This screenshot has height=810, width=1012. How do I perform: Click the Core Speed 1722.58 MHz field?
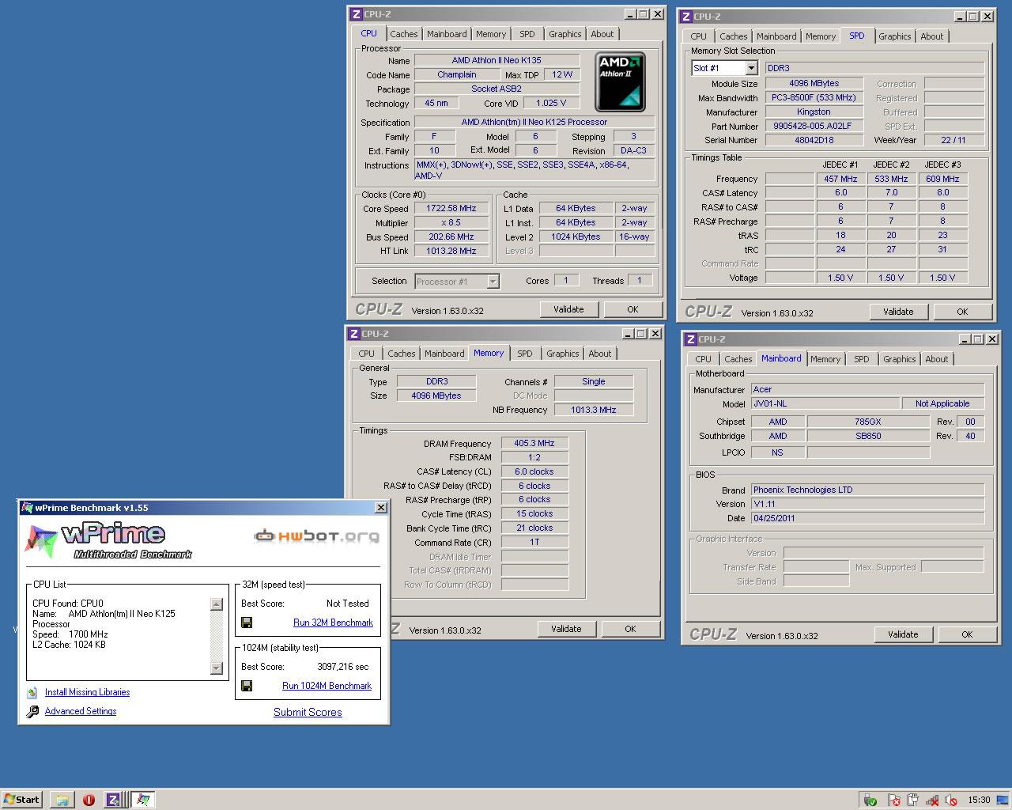[x=451, y=209]
